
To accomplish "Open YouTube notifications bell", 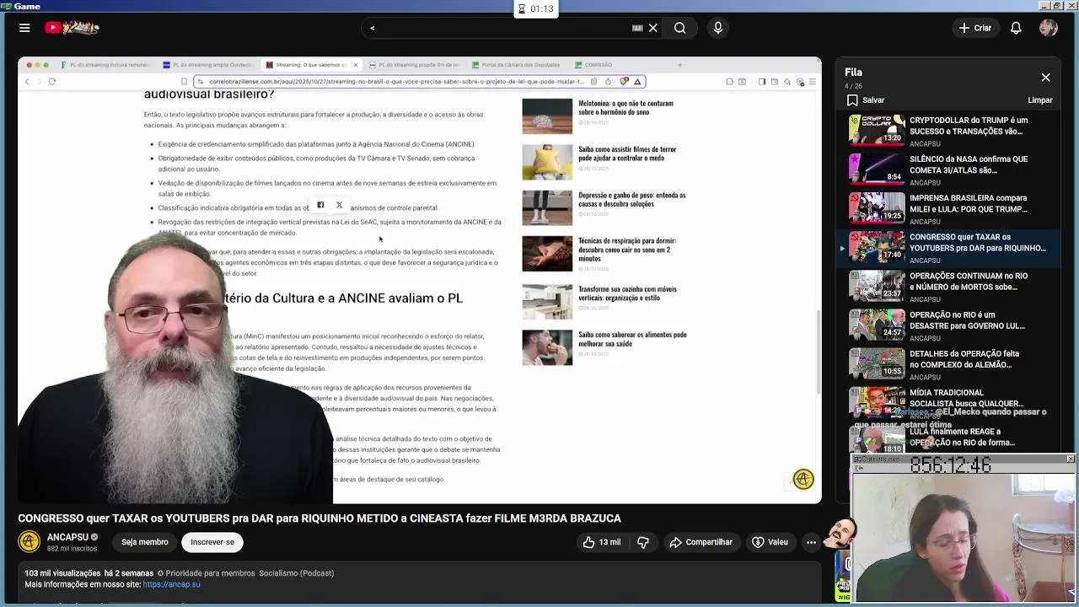I will click(x=1016, y=28).
